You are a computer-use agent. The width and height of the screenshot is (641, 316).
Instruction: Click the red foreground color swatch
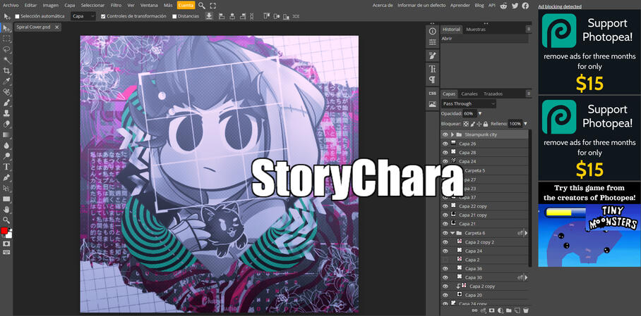pyautogui.click(x=4, y=231)
